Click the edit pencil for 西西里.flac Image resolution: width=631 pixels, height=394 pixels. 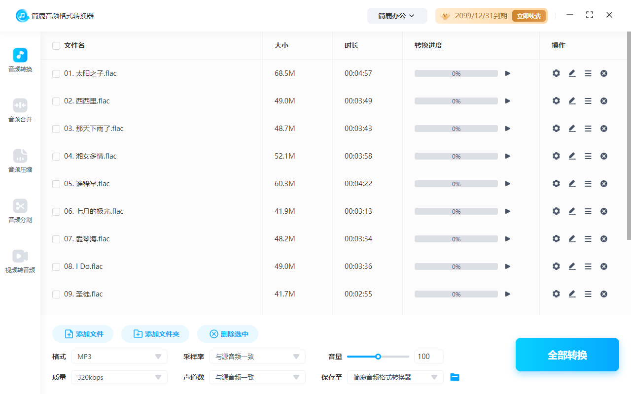tap(572, 100)
